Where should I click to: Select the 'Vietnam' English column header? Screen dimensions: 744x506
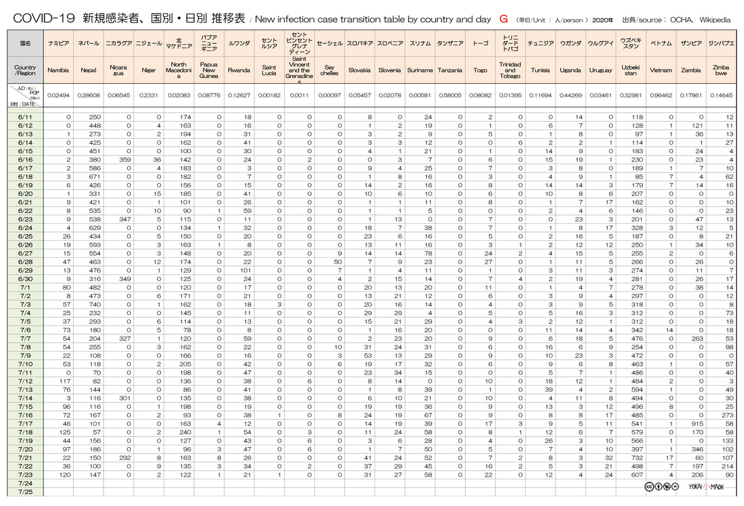(660, 70)
